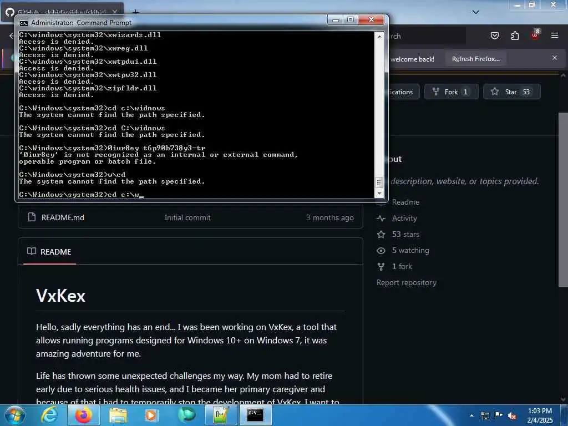Viewport: 568px width, 426px height.
Task: Click the '3 months ago' commit time
Action: coord(330,217)
